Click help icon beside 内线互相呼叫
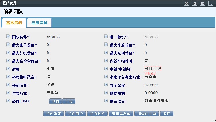Screen dimensions: 216x122 [106, 61]
